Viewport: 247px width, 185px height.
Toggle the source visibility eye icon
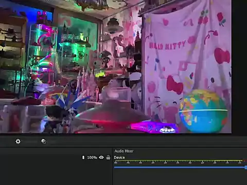[x=101, y=157]
